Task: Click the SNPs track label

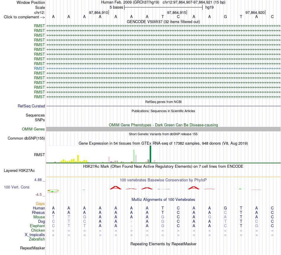Action: pyautogui.click(x=40, y=120)
